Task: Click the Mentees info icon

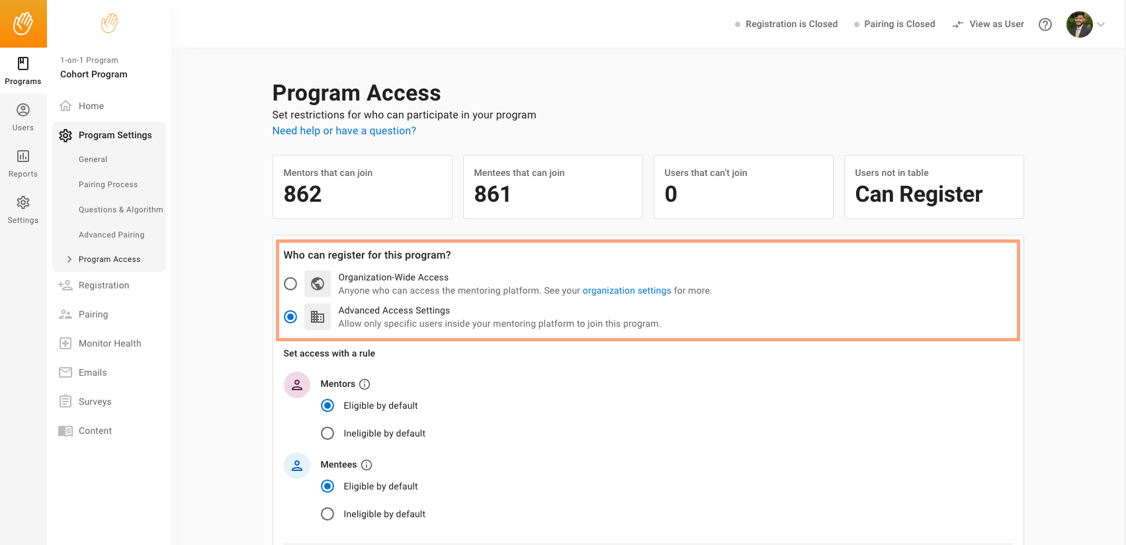Action: [x=367, y=465]
